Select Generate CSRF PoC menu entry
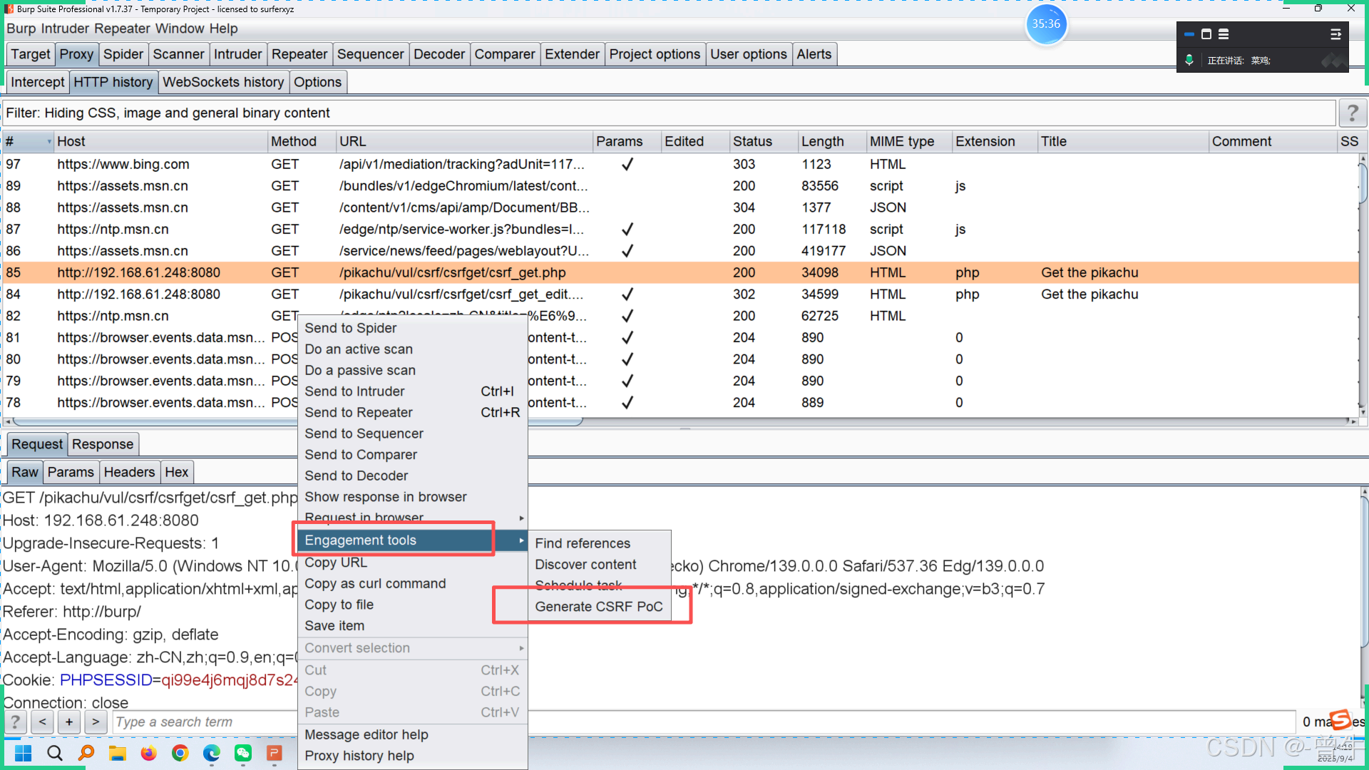Image resolution: width=1369 pixels, height=770 pixels. pyautogui.click(x=598, y=607)
